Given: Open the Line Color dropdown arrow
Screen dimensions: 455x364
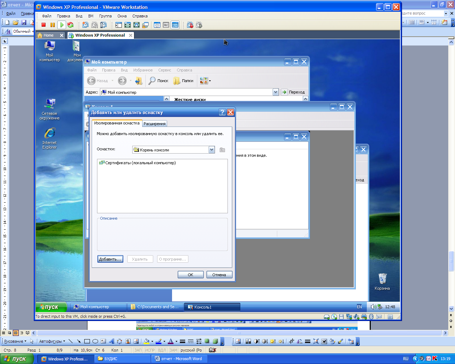Looking at the screenshot, I should 164,341.
